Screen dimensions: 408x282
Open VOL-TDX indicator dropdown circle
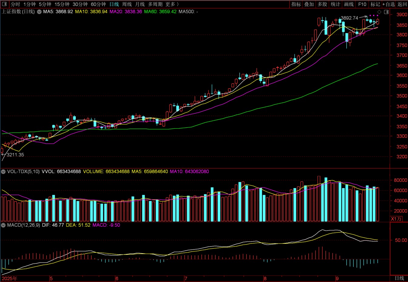tap(3, 171)
